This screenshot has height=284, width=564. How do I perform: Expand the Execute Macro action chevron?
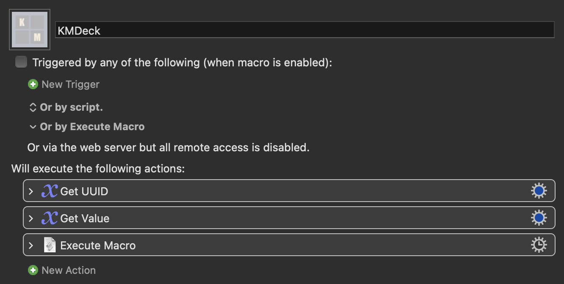coord(31,245)
